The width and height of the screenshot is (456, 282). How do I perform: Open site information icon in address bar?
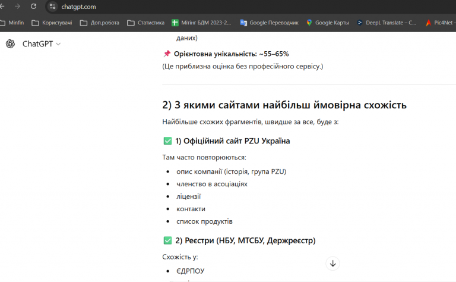[x=53, y=7]
